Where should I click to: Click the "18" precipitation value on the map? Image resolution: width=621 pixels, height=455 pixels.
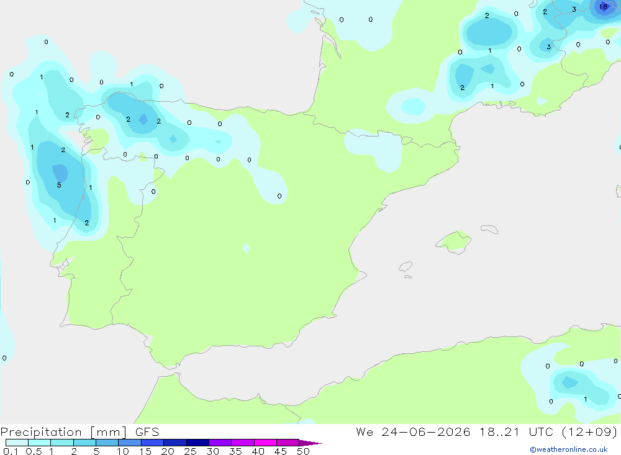pos(603,7)
